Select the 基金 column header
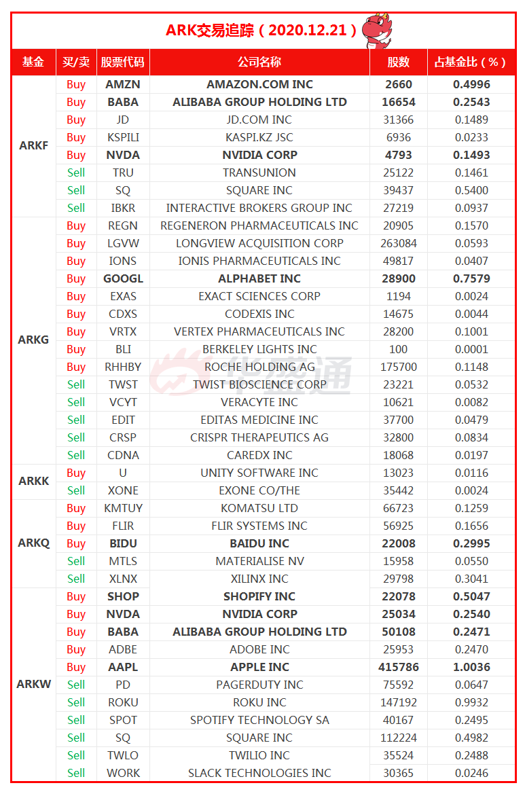 coord(33,62)
